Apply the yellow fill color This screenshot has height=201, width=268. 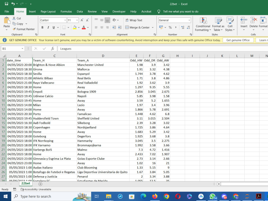tap(75, 27)
